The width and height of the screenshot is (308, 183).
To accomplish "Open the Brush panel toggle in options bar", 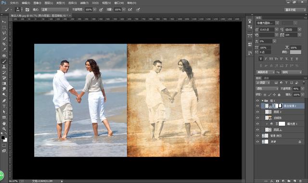I will point(27,10).
